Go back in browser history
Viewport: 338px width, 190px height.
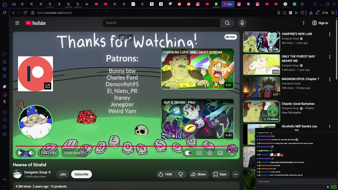click(x=13, y=13)
